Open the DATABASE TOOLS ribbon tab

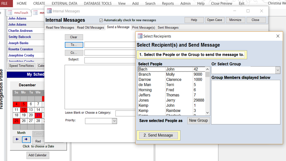(98, 3)
